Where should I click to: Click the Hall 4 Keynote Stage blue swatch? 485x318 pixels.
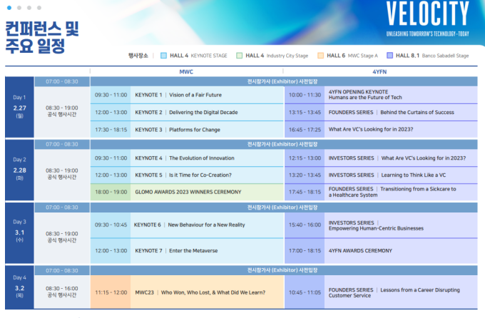[163, 56]
